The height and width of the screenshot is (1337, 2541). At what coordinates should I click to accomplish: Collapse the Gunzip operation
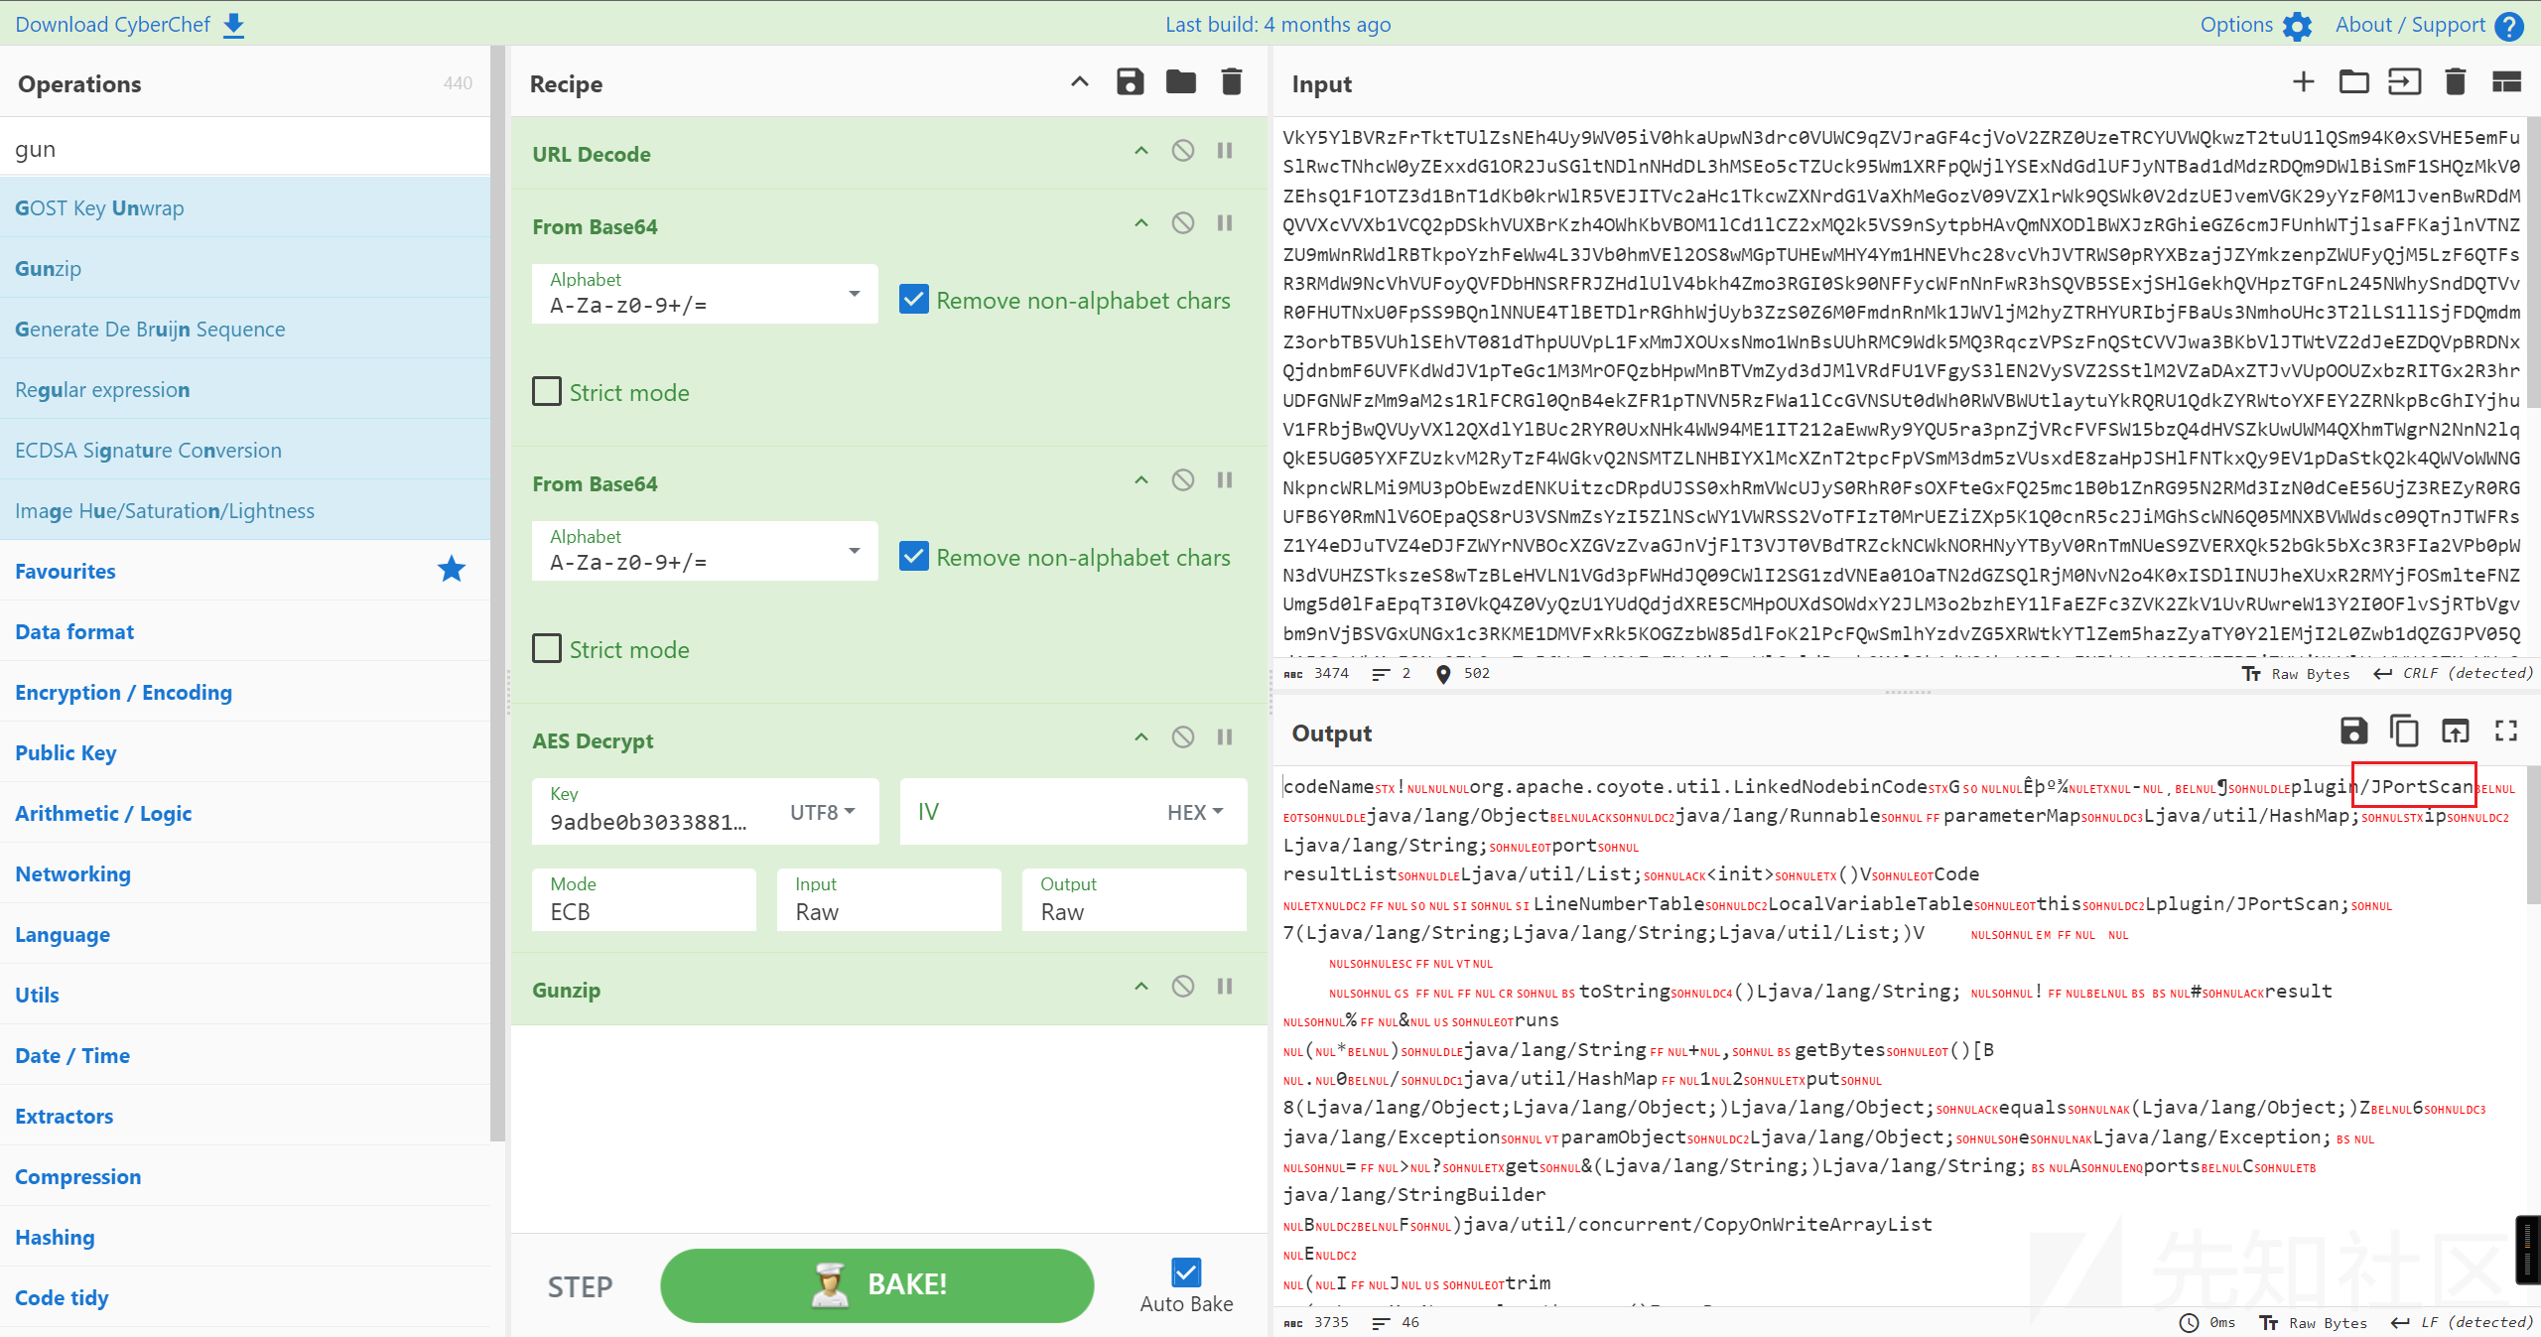(x=1141, y=987)
